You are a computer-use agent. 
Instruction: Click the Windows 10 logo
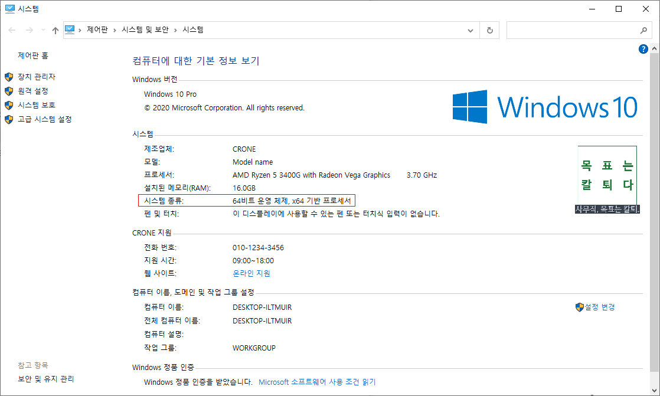[545, 107]
